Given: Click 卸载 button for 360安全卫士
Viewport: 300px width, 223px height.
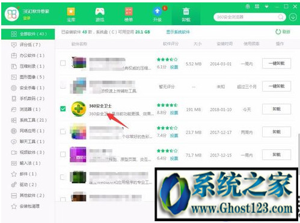Looking at the screenshot, I should click(x=277, y=109).
